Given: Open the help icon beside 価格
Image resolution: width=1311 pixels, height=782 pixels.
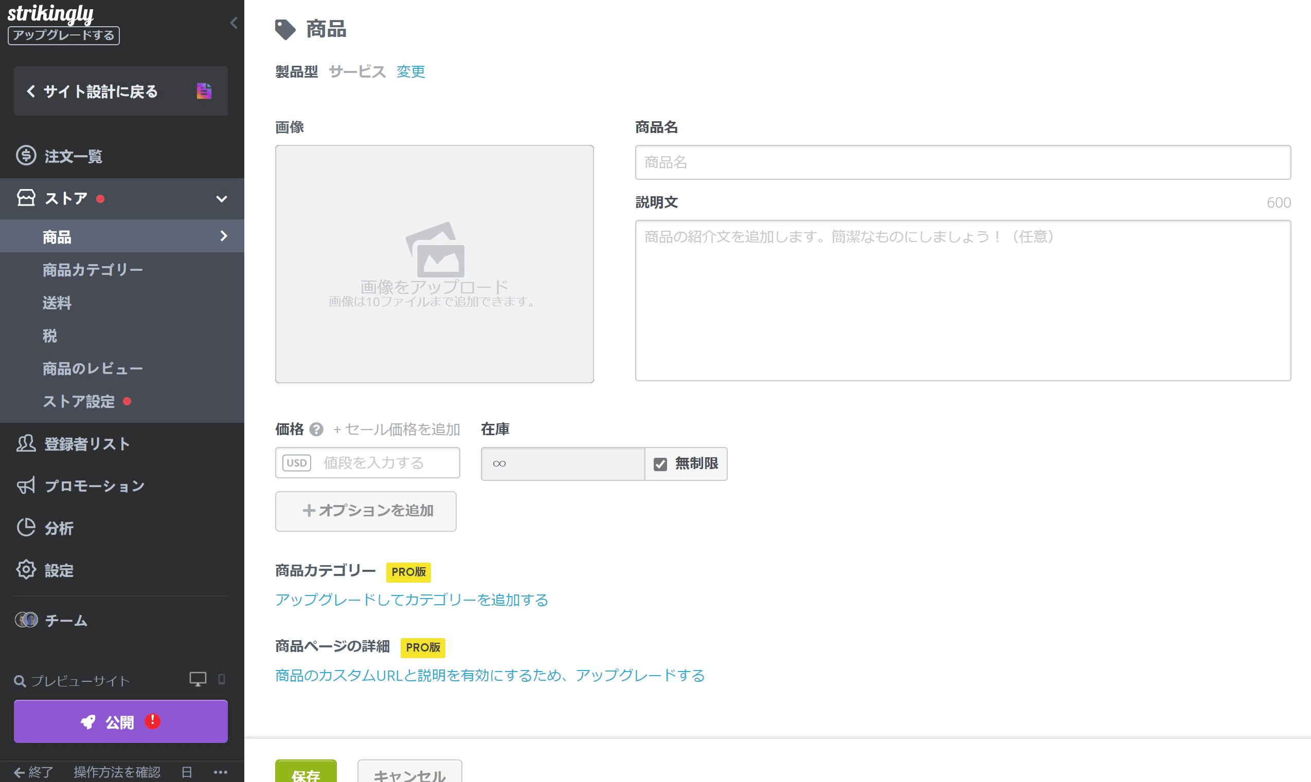Looking at the screenshot, I should (316, 429).
